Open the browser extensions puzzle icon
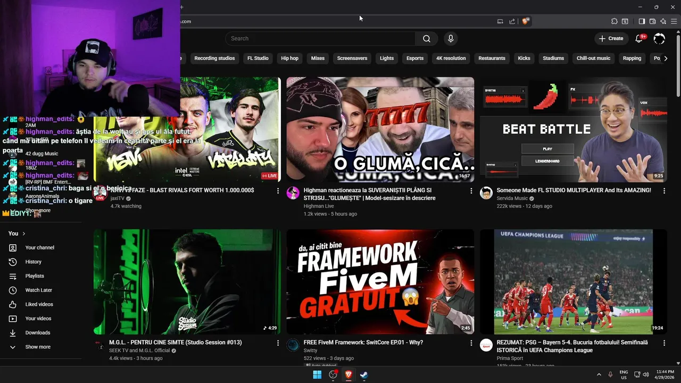 [x=614, y=21]
